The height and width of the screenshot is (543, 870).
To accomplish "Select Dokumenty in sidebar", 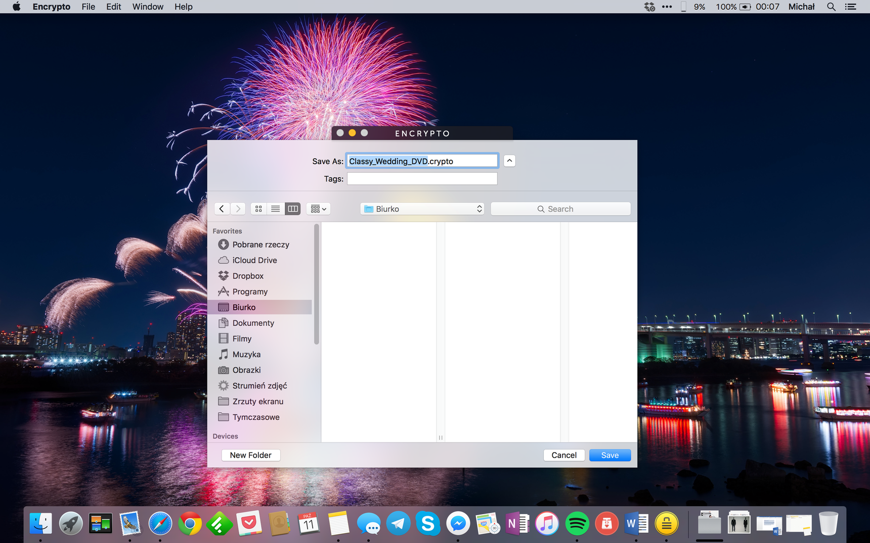I will pyautogui.click(x=260, y=323).
